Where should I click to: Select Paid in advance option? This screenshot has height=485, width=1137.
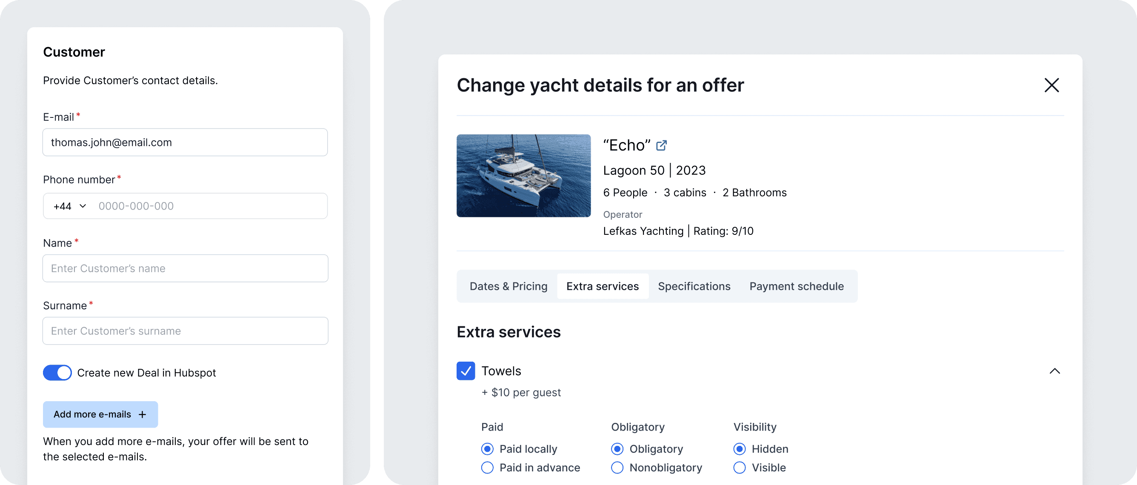pos(487,468)
